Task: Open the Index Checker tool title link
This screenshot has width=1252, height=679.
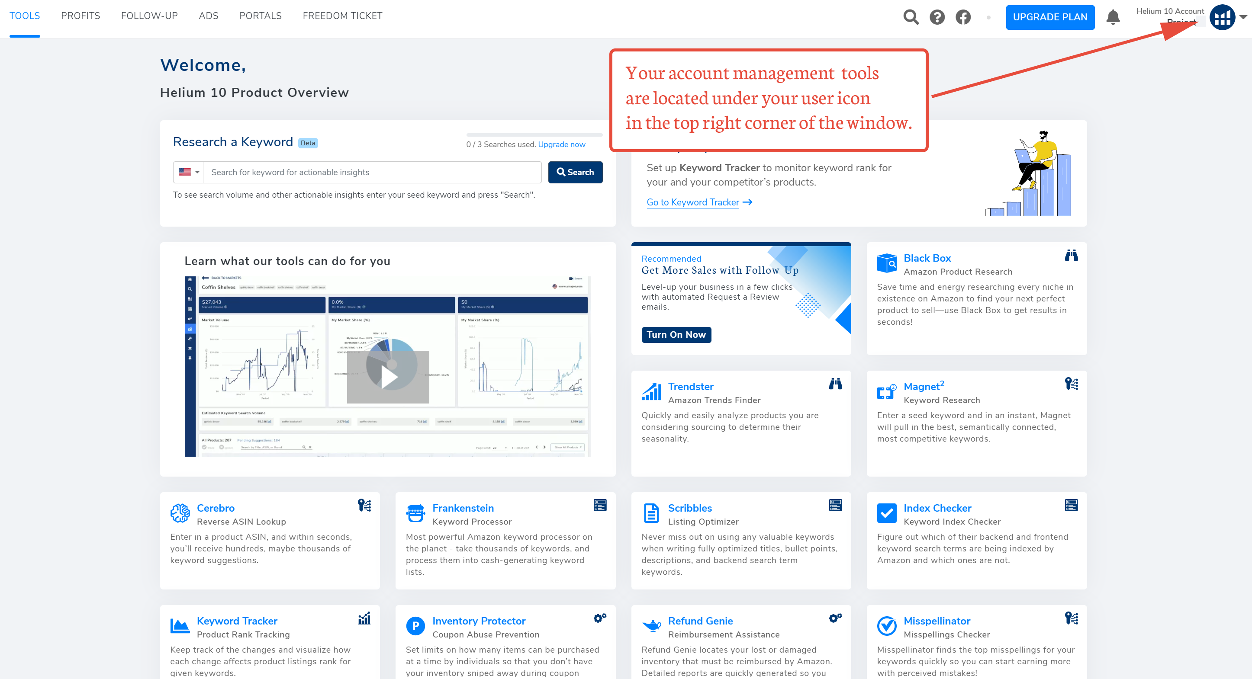Action: coord(937,508)
